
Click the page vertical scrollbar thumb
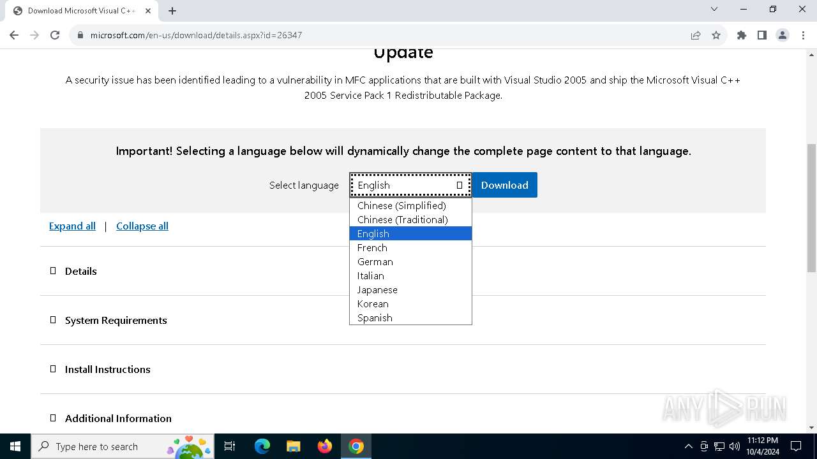coord(812,208)
